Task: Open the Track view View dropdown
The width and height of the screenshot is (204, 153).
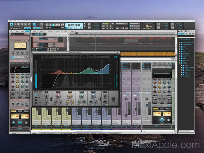Action: pyautogui.click(x=36, y=31)
